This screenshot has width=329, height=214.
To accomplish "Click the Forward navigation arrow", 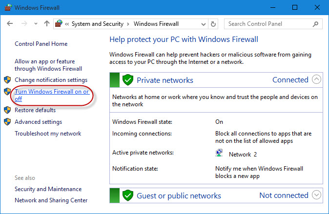I will [x=23, y=24].
